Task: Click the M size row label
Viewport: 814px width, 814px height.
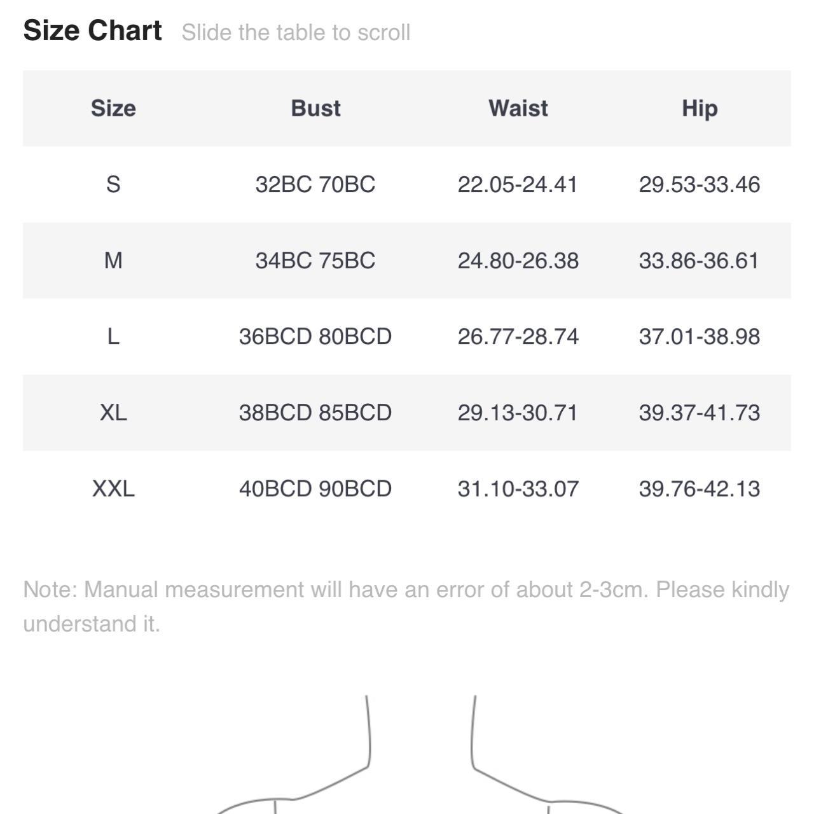Action: [x=113, y=260]
